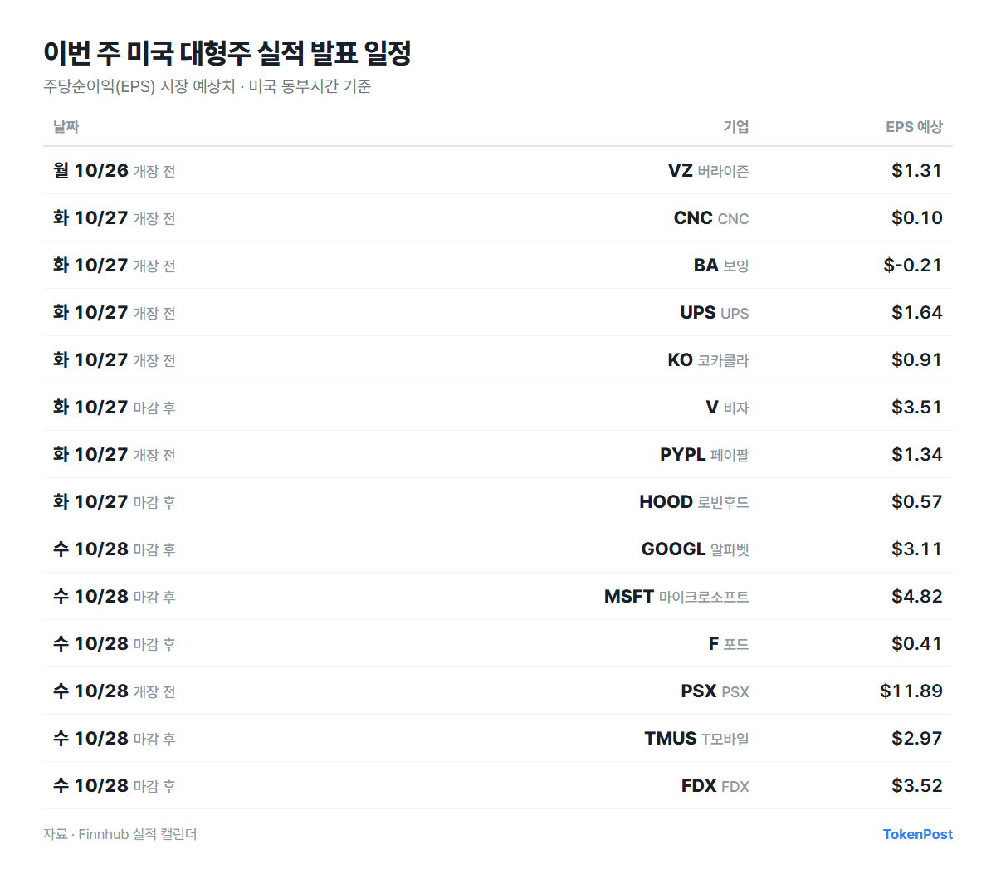
Task: Click the TokenPost link in the footer
Action: click(x=917, y=834)
